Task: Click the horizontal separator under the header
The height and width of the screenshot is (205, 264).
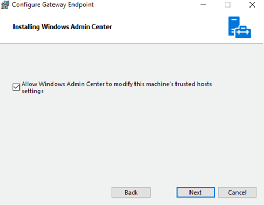Action: [x=131, y=43]
